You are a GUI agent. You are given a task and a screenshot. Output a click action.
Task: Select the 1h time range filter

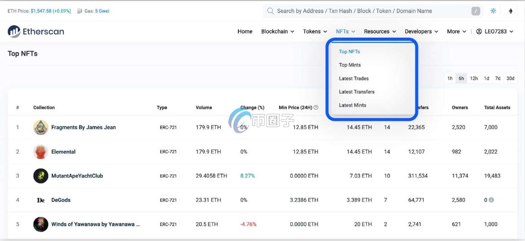[x=450, y=78]
